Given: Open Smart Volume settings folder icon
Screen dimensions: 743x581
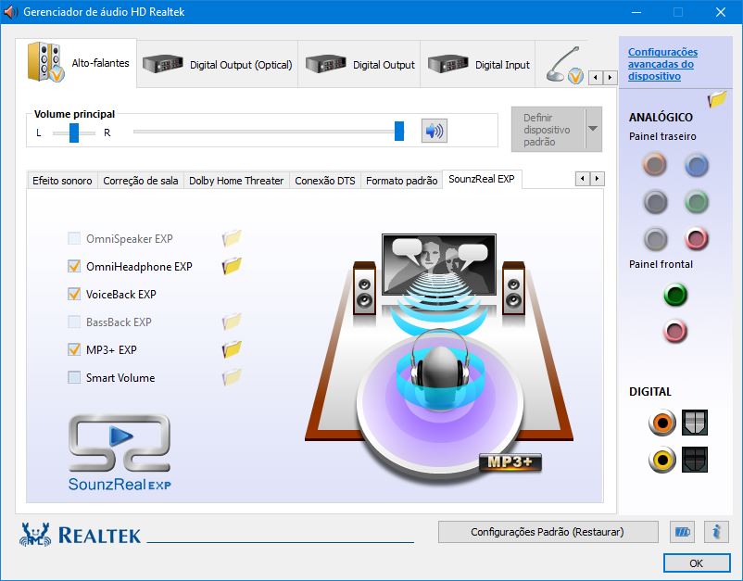Looking at the screenshot, I should (x=232, y=377).
